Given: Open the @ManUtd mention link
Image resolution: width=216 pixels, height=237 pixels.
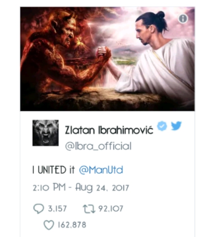Looking at the screenshot, I should pos(101,170).
